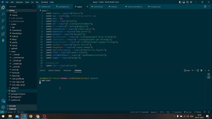Open package-lock.json in the explorer
This screenshot has width=212, height=119.
tap(22, 94)
